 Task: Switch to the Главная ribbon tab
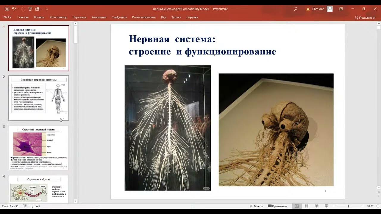point(23,17)
